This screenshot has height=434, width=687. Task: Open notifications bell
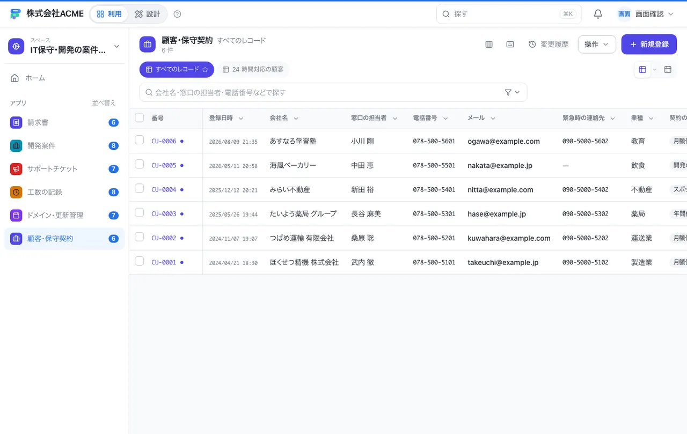[x=598, y=14]
